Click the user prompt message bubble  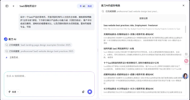point(56,22)
